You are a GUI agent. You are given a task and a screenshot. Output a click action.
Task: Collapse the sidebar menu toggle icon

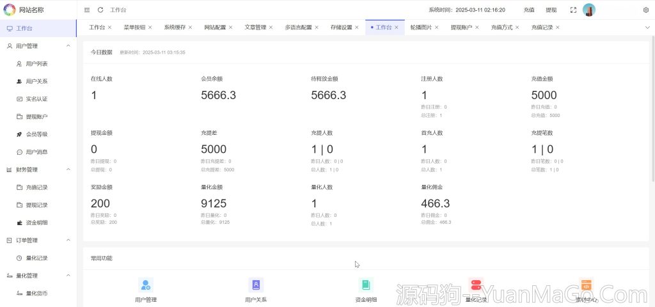coord(87,10)
